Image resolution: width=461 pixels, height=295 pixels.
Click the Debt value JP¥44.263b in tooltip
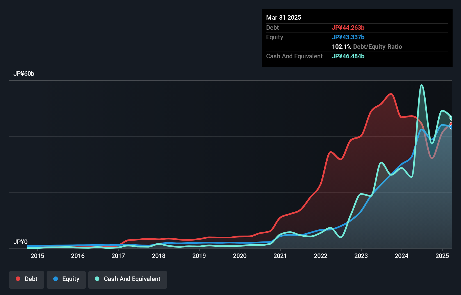(348, 27)
